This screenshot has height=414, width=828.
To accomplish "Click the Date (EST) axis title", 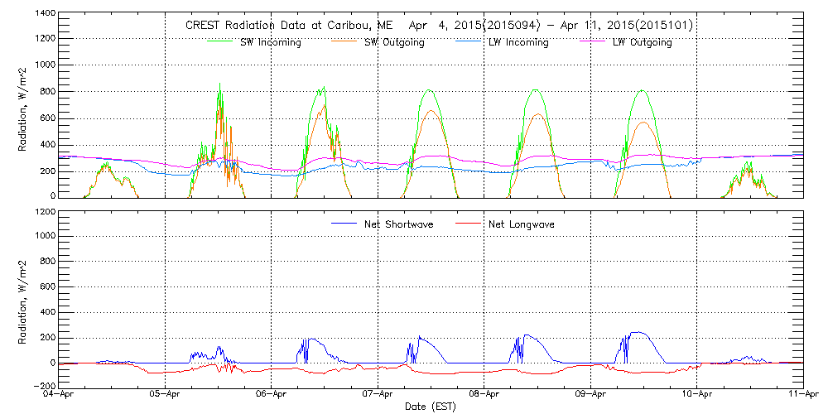I will pyautogui.click(x=431, y=407).
